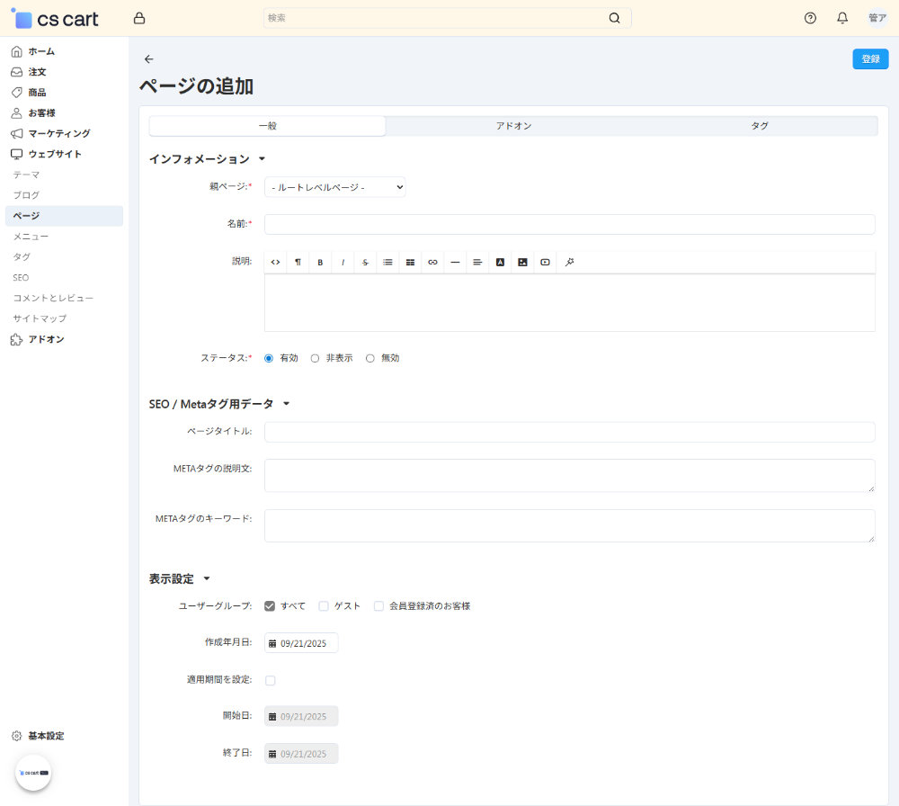Enable the 適用期間を設定 checkbox

point(270,680)
